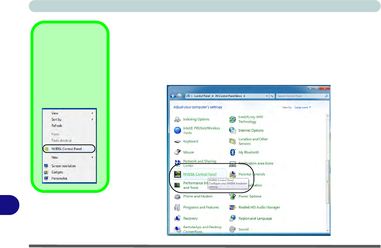
Task: Click the NVIDIA logo icon in context menu
Action: click(46, 149)
